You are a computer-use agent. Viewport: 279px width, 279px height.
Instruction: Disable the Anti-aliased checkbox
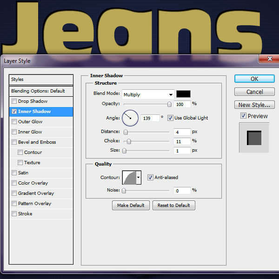click(150, 177)
